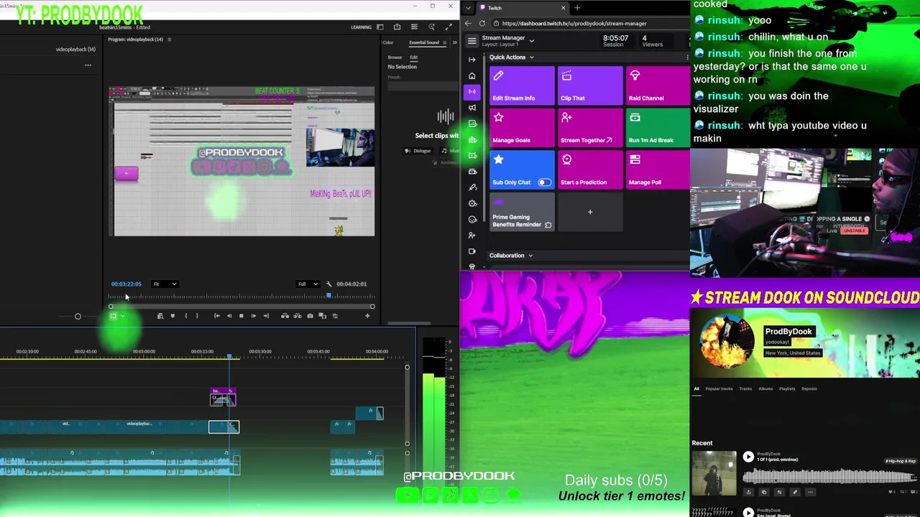Click the Extract button in Premiere monitor

pos(297,316)
